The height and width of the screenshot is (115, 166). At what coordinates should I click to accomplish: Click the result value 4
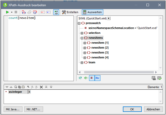[x=29, y=92]
